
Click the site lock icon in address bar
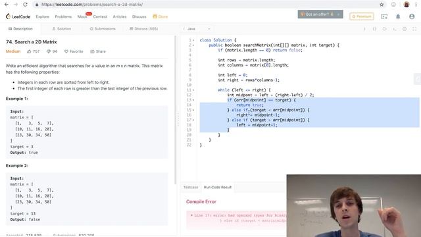[37, 5]
